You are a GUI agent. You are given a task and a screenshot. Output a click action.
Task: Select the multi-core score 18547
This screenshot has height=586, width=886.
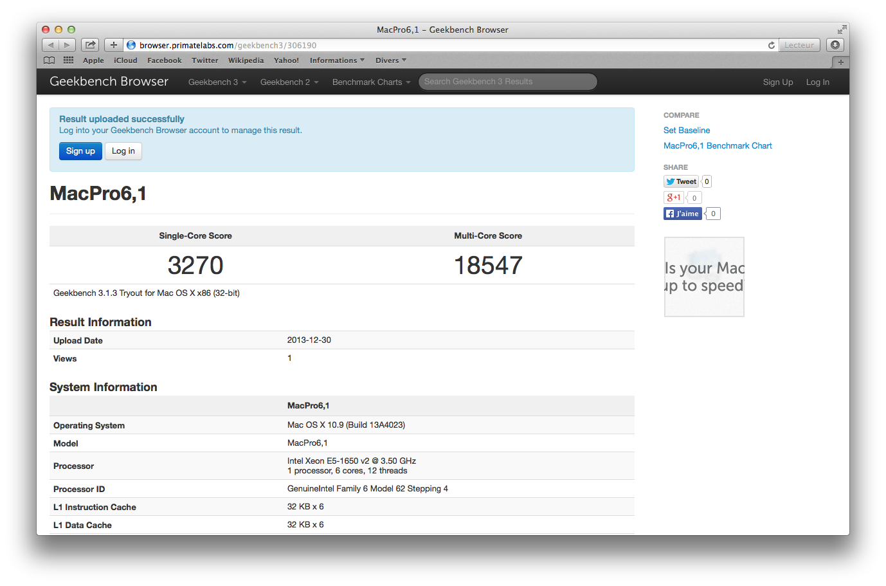click(x=488, y=265)
